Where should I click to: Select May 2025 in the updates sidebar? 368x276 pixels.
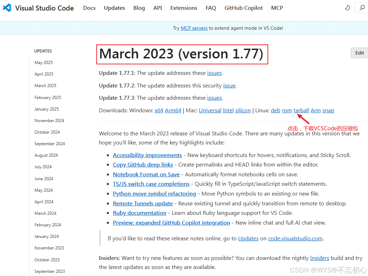tap(43, 63)
